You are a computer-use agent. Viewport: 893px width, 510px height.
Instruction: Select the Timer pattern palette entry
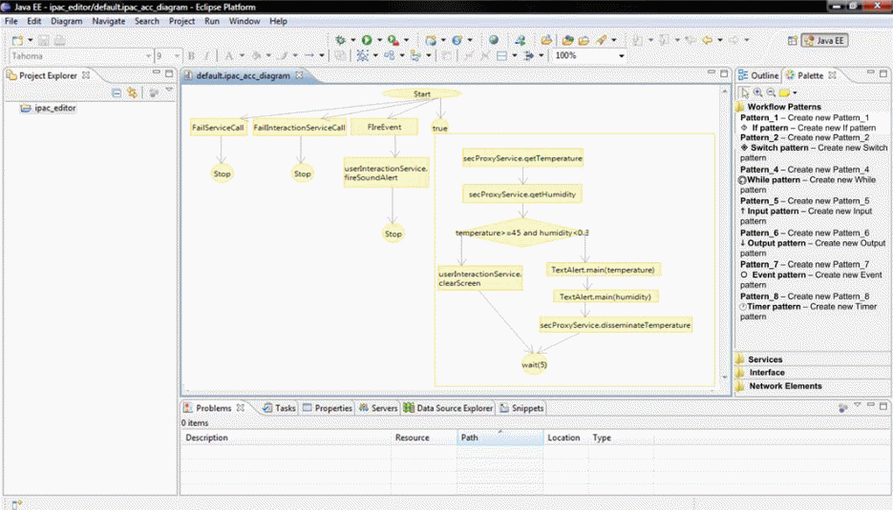point(808,311)
